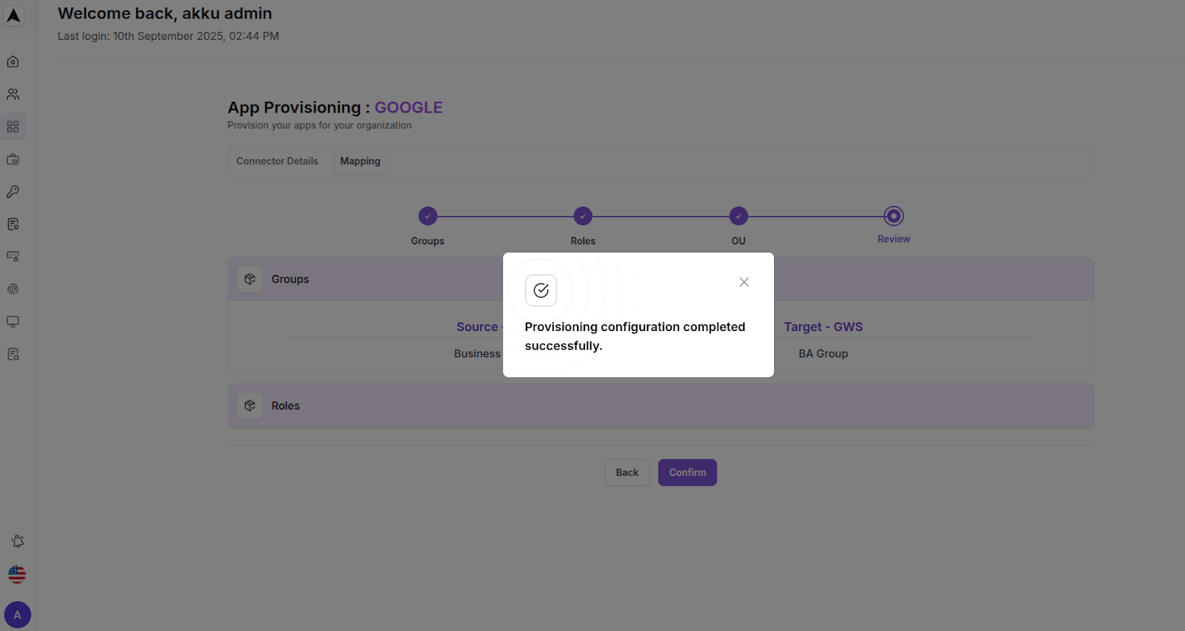Viewport: 1185px width, 631px height.
Task: Click the 'Target - GWS' column heading
Action: (x=823, y=327)
